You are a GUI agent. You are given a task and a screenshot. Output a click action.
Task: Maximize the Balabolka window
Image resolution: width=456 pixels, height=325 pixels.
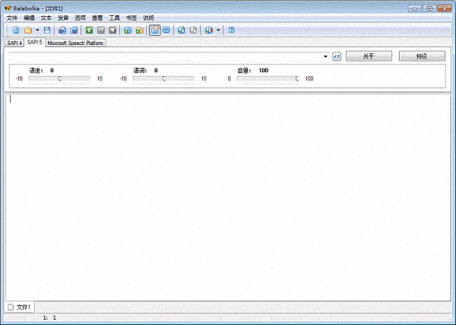point(429,8)
